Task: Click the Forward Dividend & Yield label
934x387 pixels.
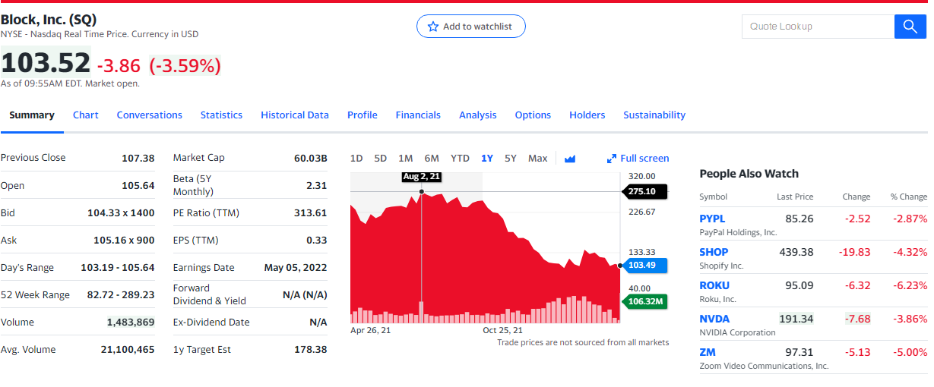Action: [x=210, y=294]
